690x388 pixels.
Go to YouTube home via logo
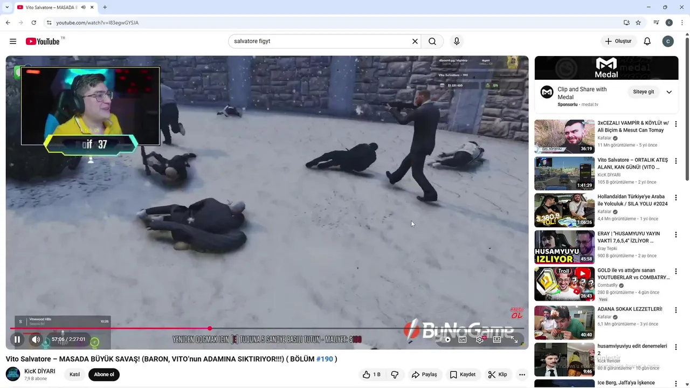(43, 41)
